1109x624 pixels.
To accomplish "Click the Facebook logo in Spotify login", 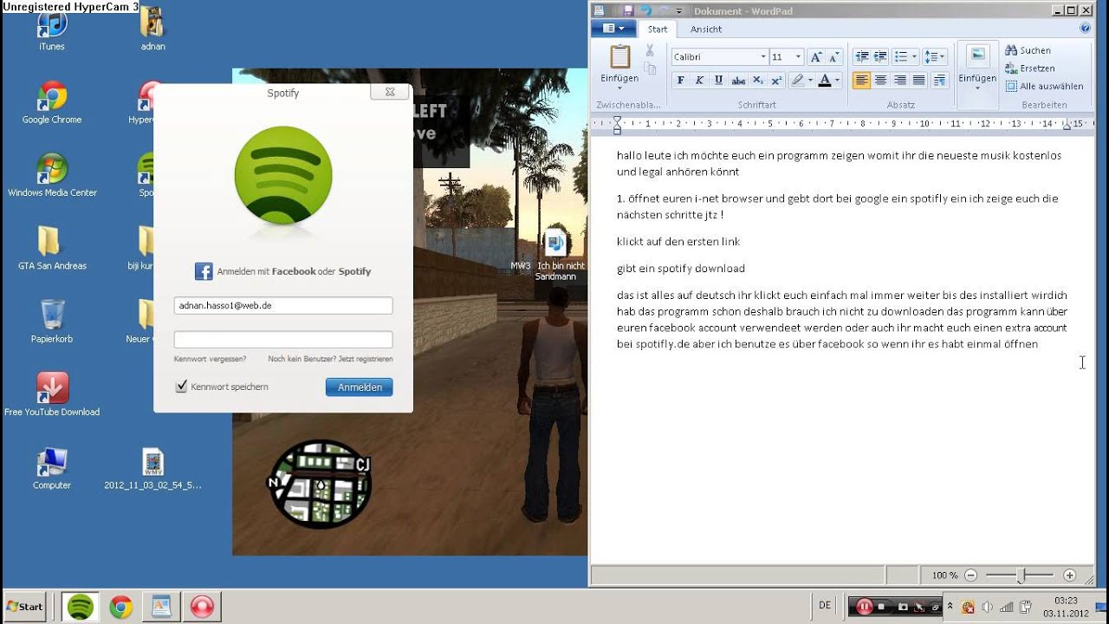I will coord(204,271).
